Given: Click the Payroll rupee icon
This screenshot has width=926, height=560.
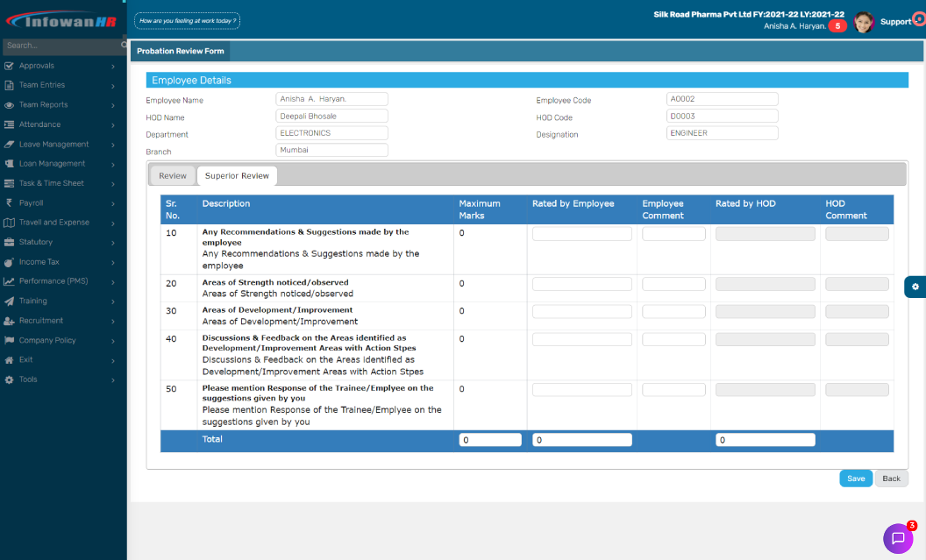Looking at the screenshot, I should coord(9,202).
